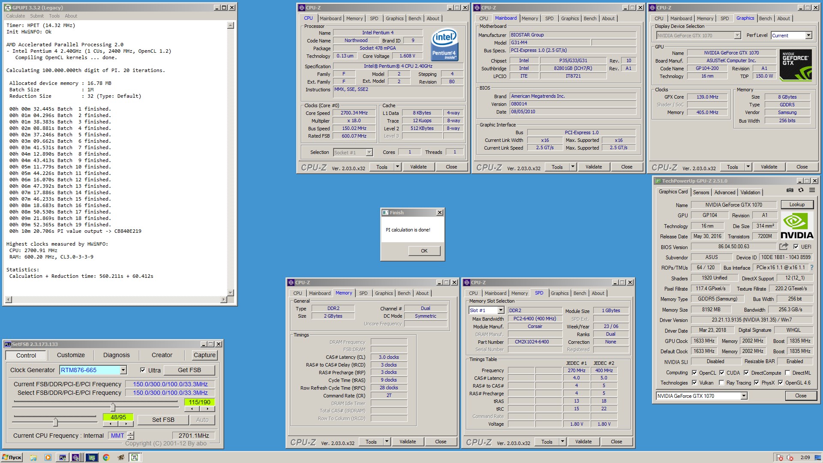Screen dimensions: 823x463
Task: Click the taskbar clock showing 2:09
Action: 805,457
